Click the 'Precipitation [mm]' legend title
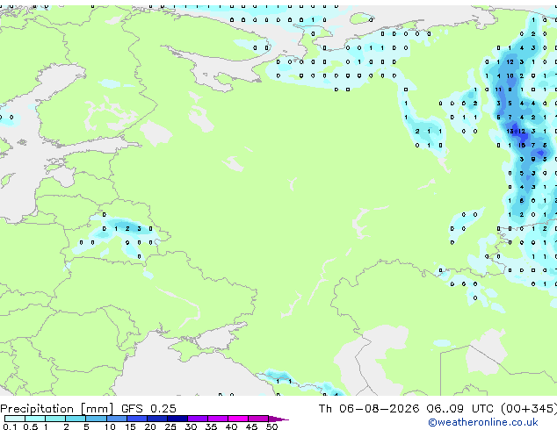This screenshot has width=557, height=430. coord(57,409)
